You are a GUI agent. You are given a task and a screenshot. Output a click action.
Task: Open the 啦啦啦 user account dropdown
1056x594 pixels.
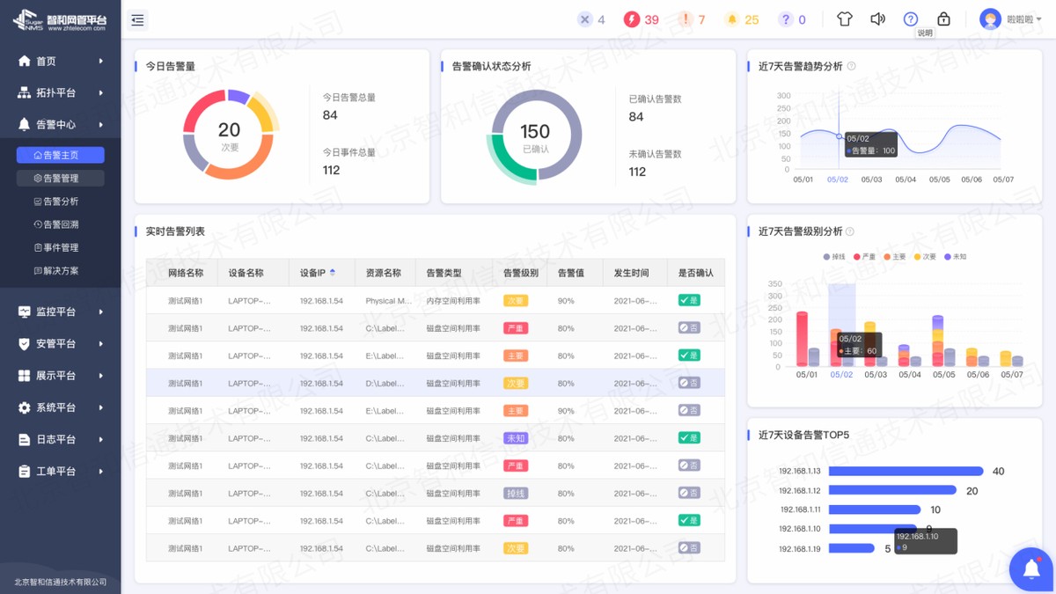click(1012, 18)
